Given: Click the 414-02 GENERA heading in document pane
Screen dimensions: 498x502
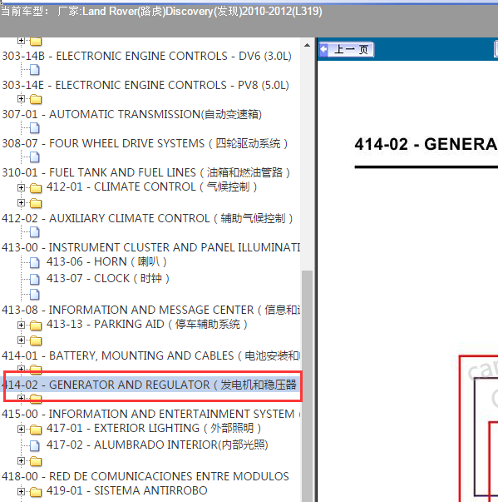Looking at the screenshot, I should coord(426,144).
